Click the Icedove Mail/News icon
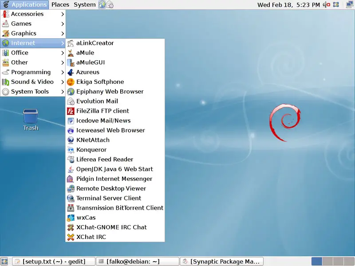Screen dimensions: 355x266 click(71, 121)
